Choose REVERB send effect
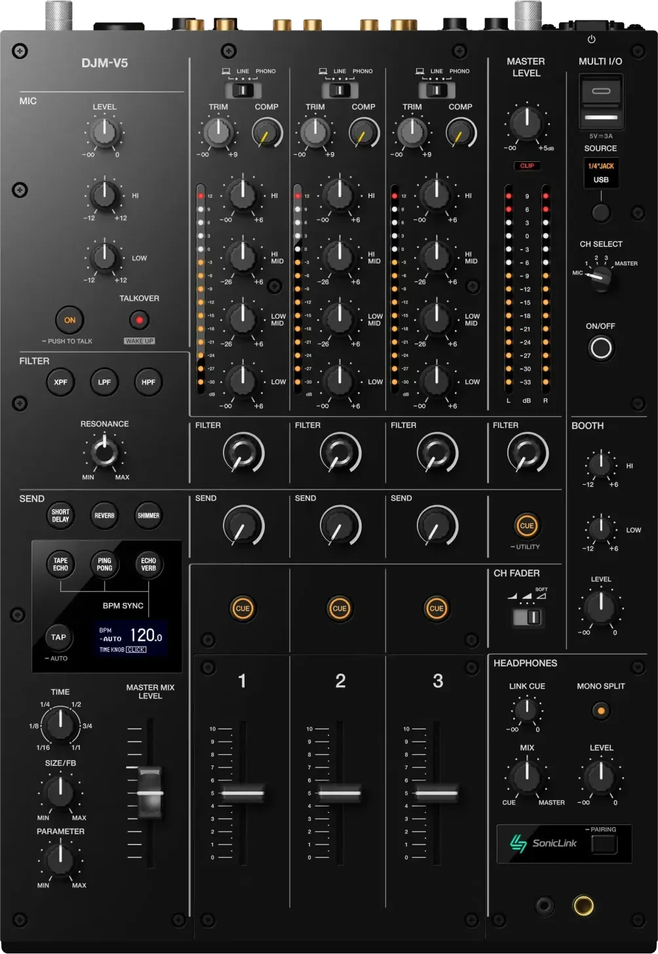Viewport: 658px width, 954px height. (x=104, y=516)
